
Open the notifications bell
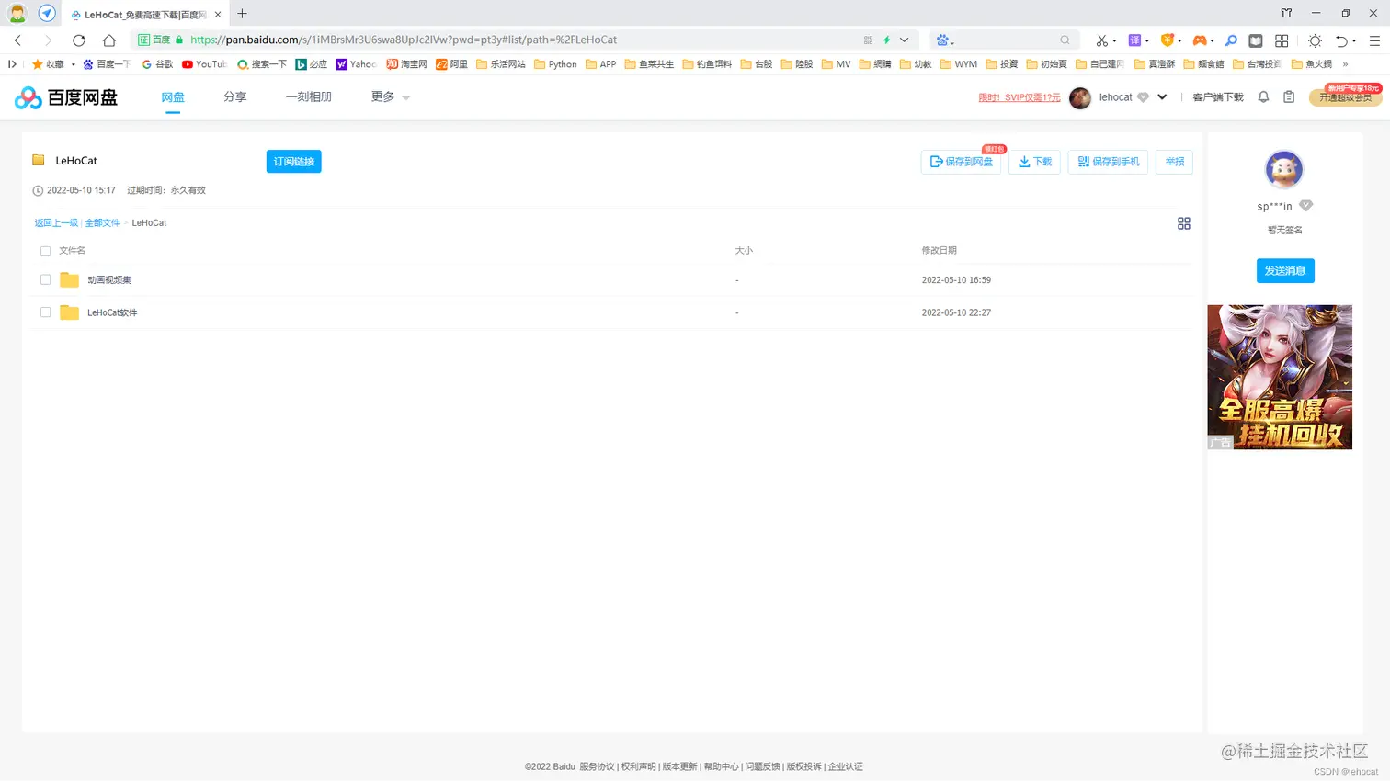pyautogui.click(x=1263, y=97)
